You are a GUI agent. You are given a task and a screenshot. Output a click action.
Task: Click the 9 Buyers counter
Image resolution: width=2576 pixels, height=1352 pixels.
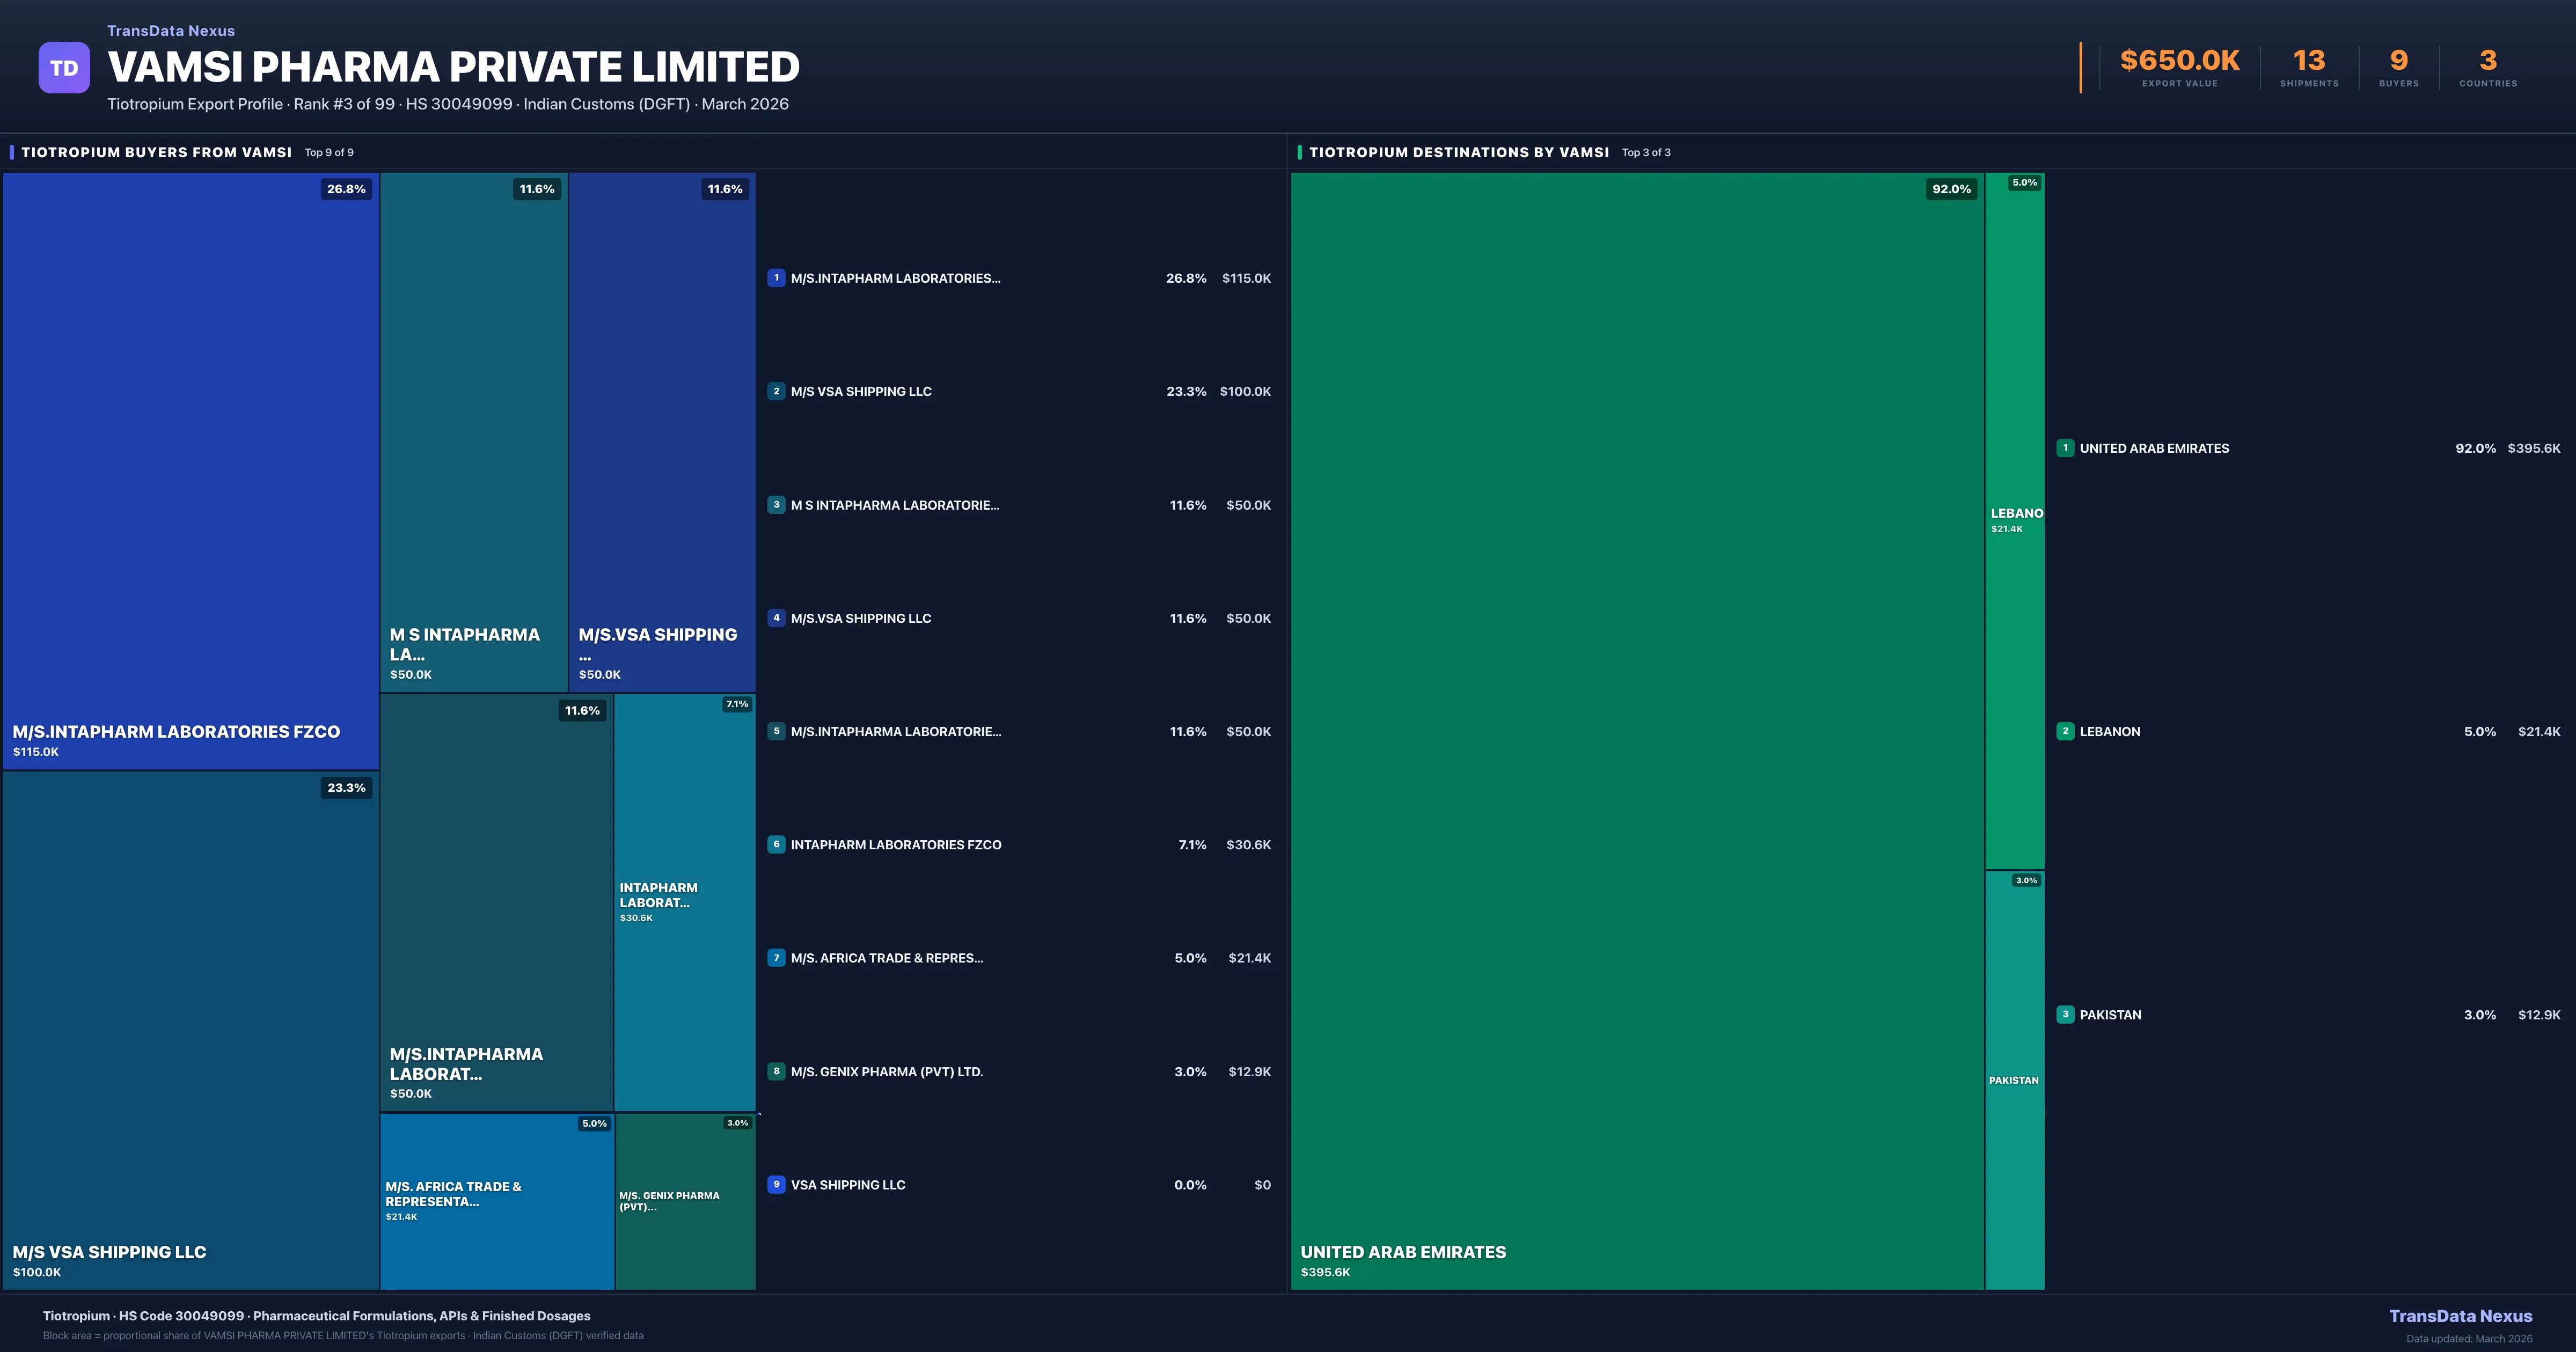click(2398, 62)
